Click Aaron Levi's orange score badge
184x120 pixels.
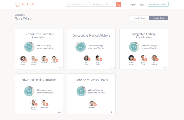47,104
